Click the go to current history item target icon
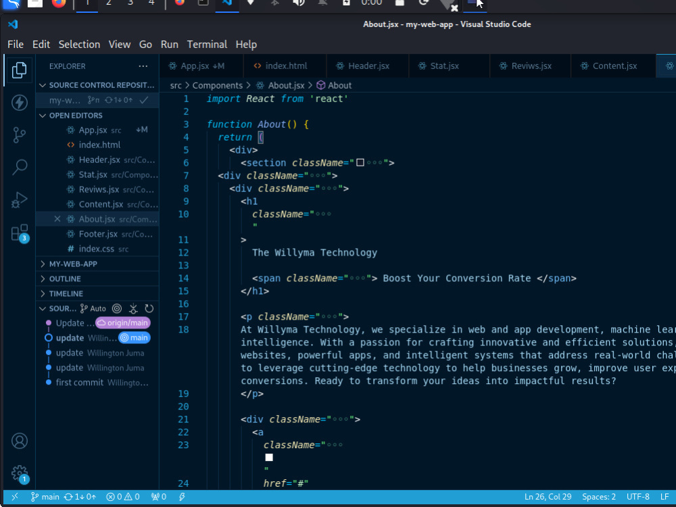676x507 pixels. [117, 309]
